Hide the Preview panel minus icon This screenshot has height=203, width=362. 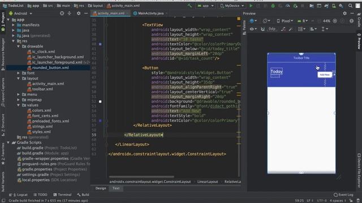pyautogui.click(x=352, y=14)
